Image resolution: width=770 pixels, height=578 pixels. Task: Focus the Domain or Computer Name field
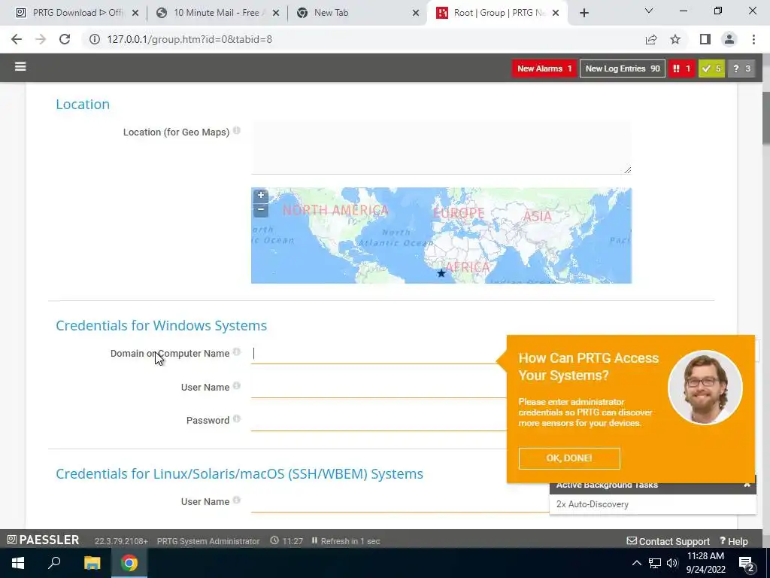(x=379, y=354)
